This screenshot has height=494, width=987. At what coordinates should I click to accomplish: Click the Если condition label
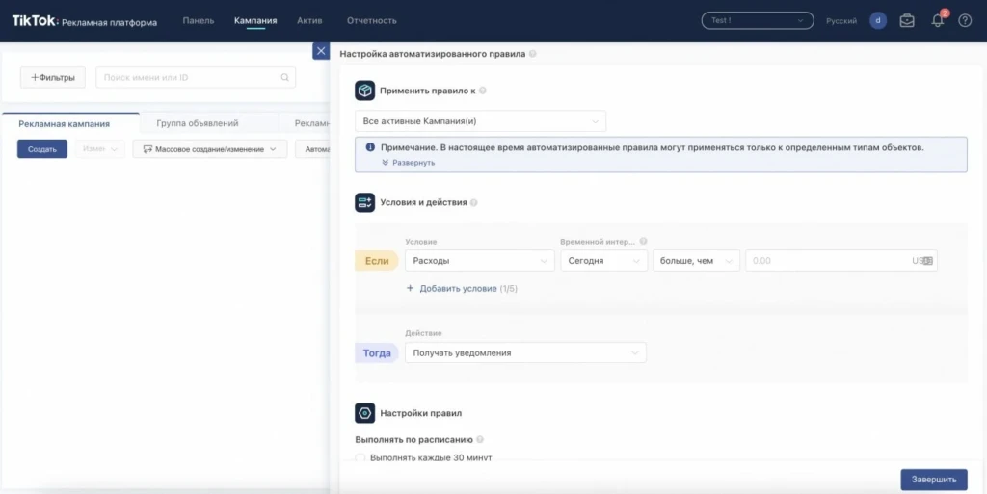click(x=377, y=261)
